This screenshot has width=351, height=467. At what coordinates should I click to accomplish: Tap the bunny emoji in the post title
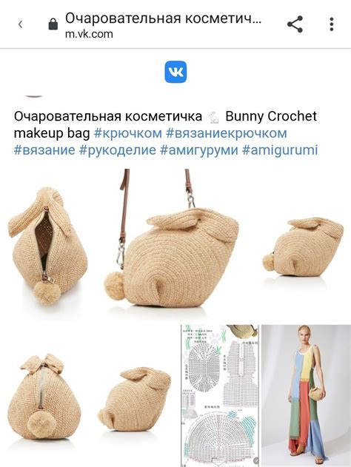[214, 117]
